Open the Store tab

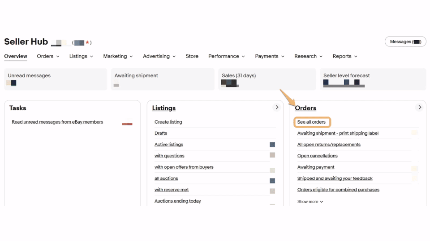pyautogui.click(x=192, y=56)
